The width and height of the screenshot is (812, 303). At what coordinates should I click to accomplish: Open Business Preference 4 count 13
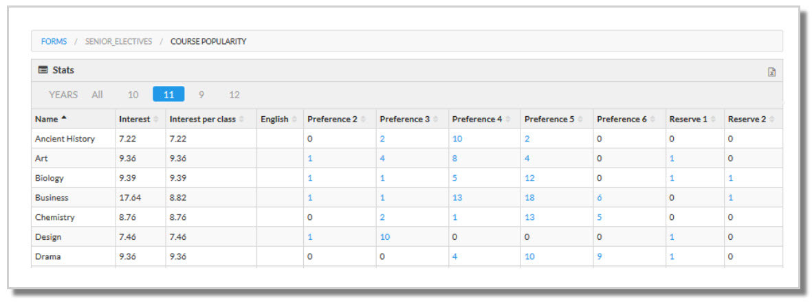click(457, 197)
